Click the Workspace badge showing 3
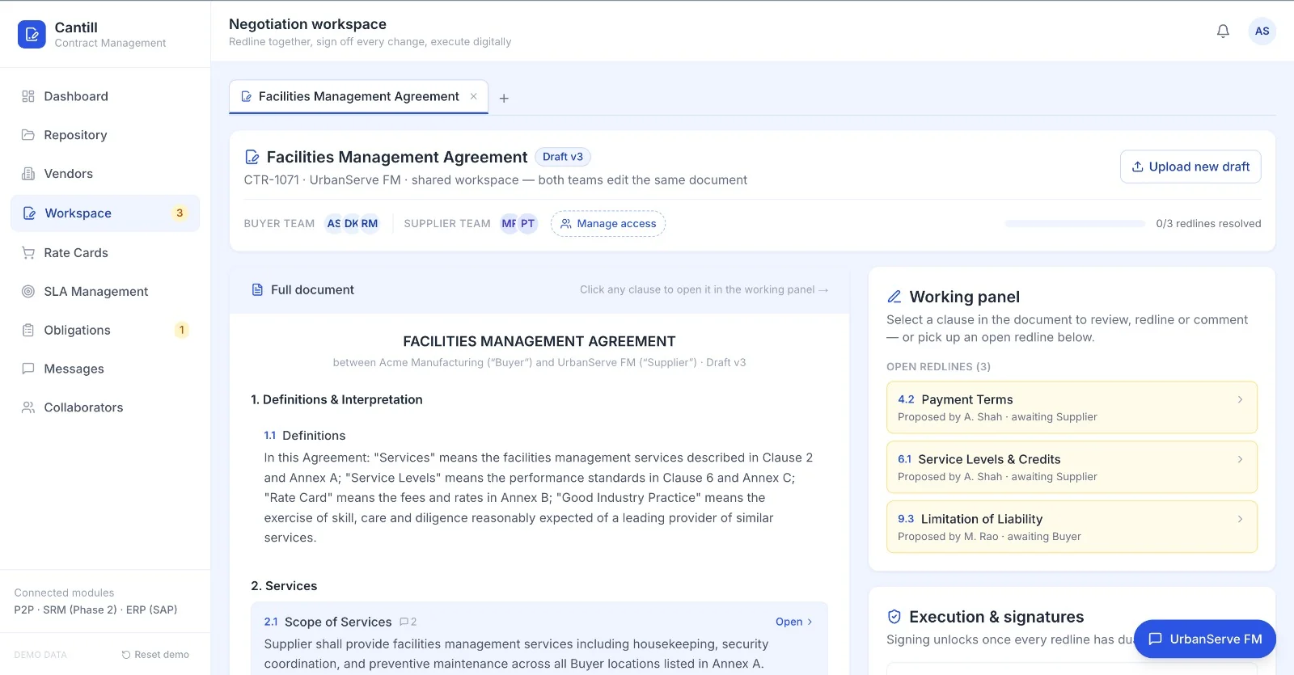The height and width of the screenshot is (675, 1294). point(180,213)
